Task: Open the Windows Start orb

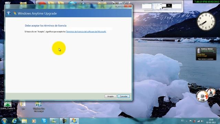Action: coord(4,121)
